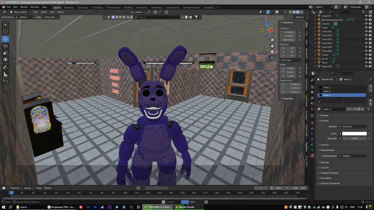Image resolution: width=374 pixels, height=210 pixels.
Task: Toggle the camera view icon
Action: tap(272, 51)
